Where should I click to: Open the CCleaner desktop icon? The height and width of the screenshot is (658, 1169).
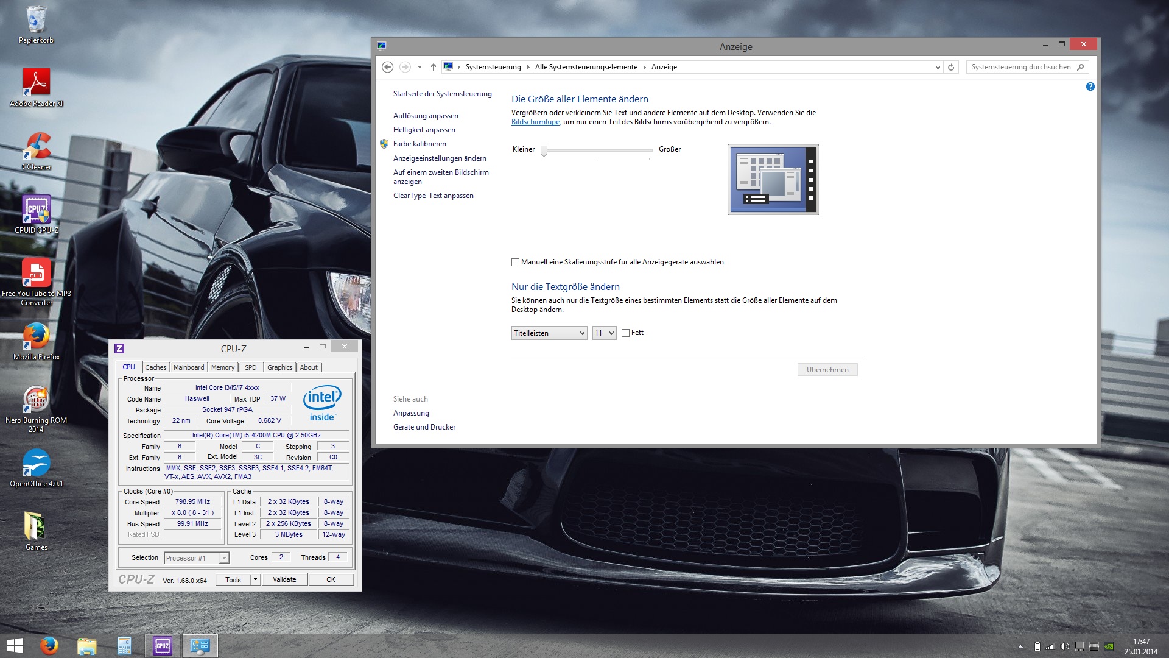point(37,147)
